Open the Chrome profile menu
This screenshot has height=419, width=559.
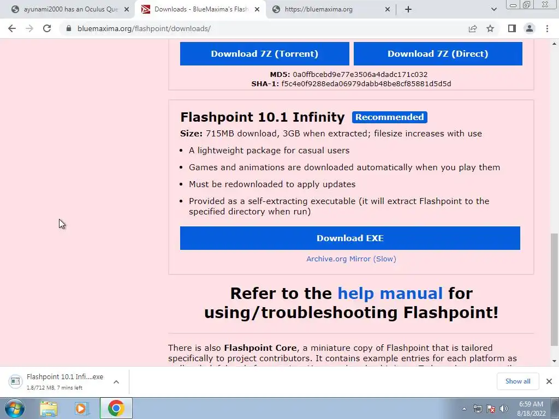[x=530, y=28]
